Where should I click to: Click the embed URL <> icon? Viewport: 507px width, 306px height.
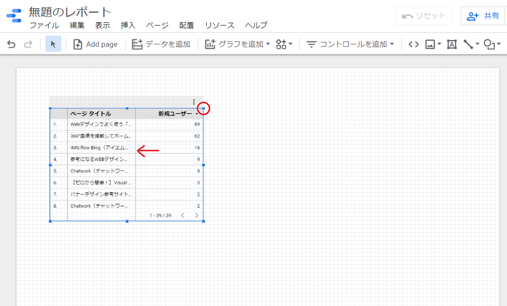tap(413, 44)
